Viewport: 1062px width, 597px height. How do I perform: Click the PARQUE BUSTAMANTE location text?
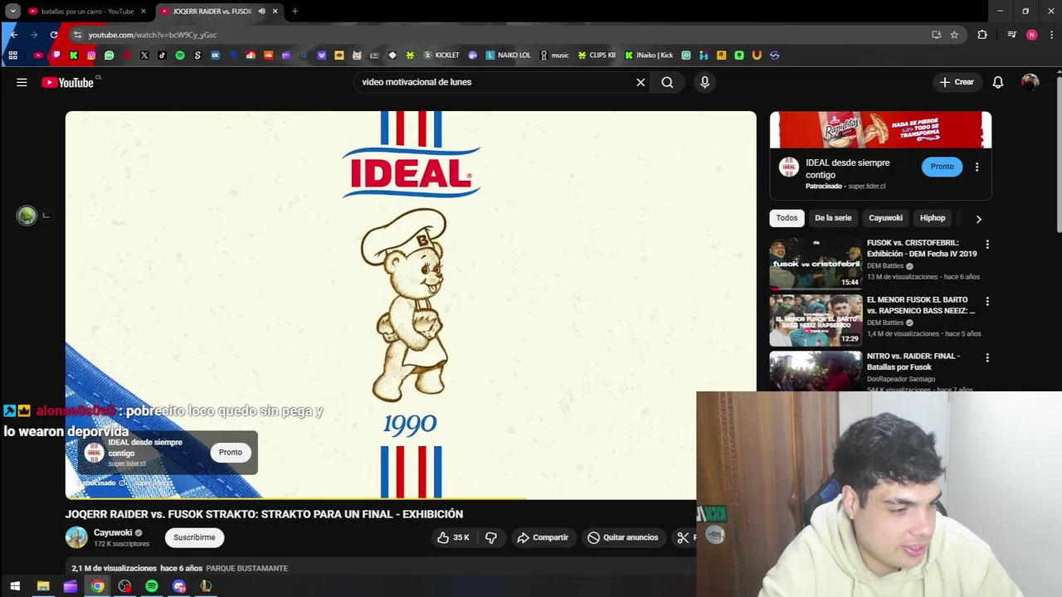click(246, 568)
